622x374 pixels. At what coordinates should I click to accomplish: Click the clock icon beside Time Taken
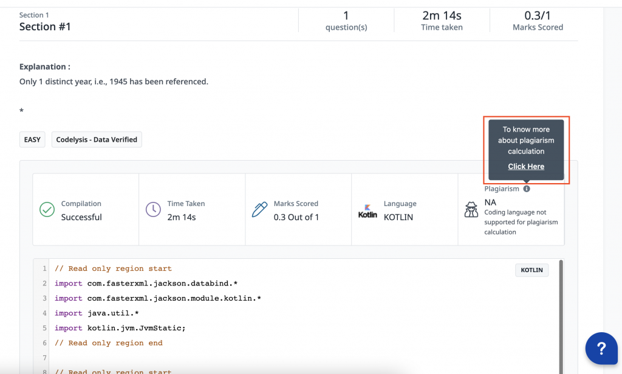153,210
